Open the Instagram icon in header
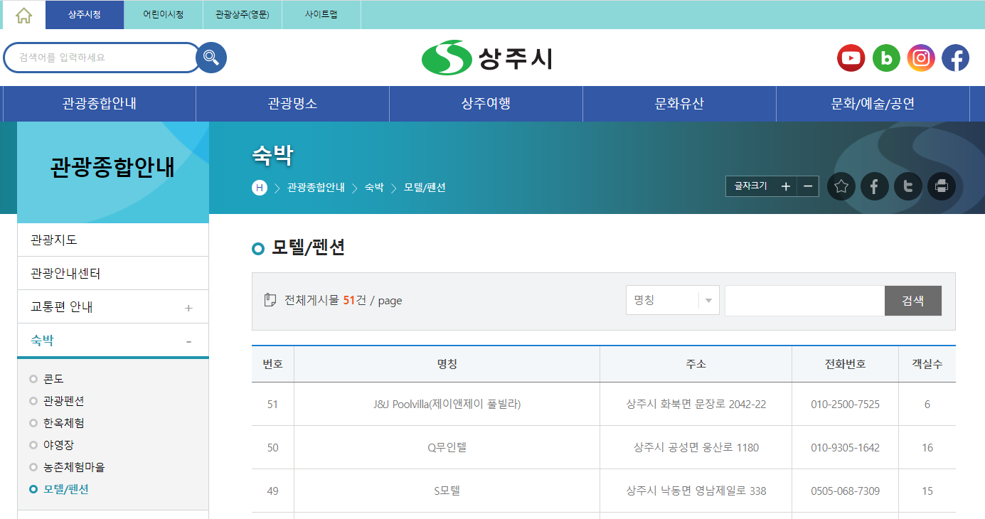This screenshot has width=985, height=519. (x=921, y=58)
